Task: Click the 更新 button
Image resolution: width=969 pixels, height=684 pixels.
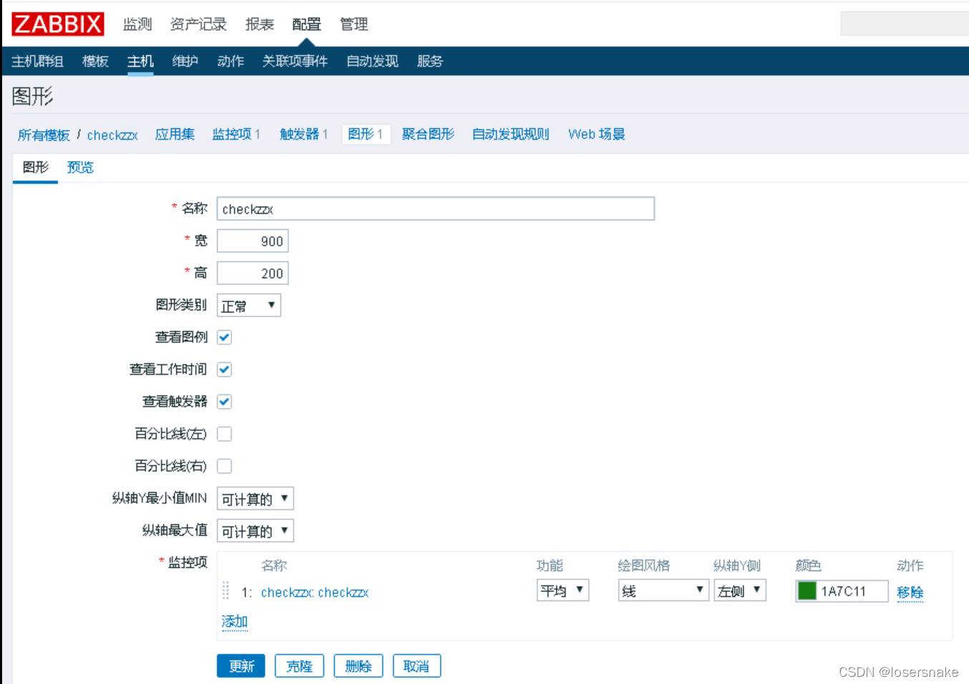Action: click(241, 666)
